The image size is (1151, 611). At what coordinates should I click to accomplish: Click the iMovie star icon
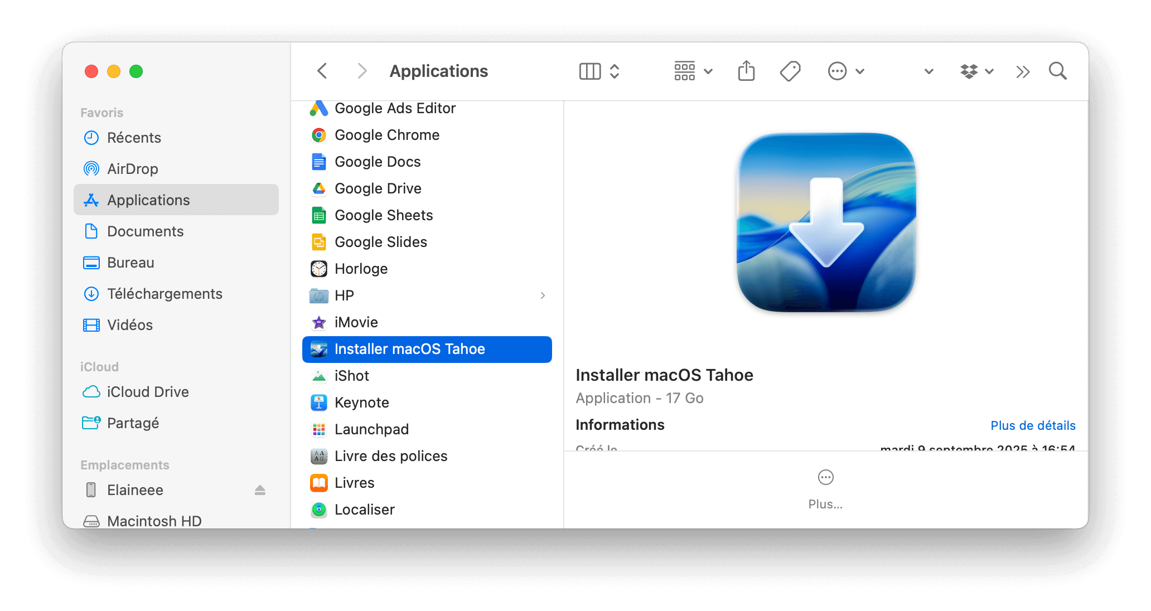pyautogui.click(x=319, y=322)
